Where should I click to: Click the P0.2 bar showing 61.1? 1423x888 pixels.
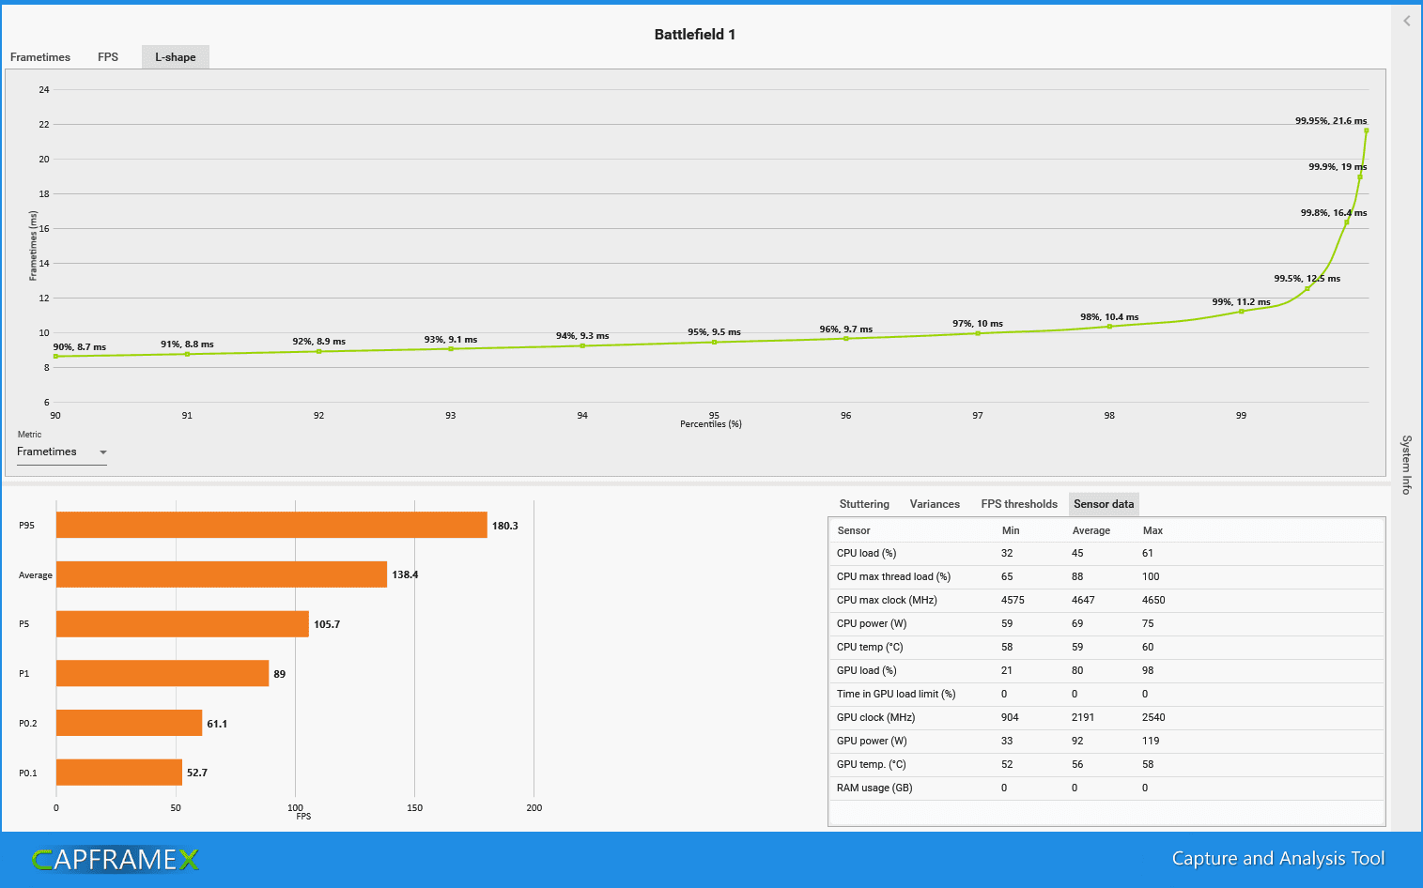tap(129, 723)
